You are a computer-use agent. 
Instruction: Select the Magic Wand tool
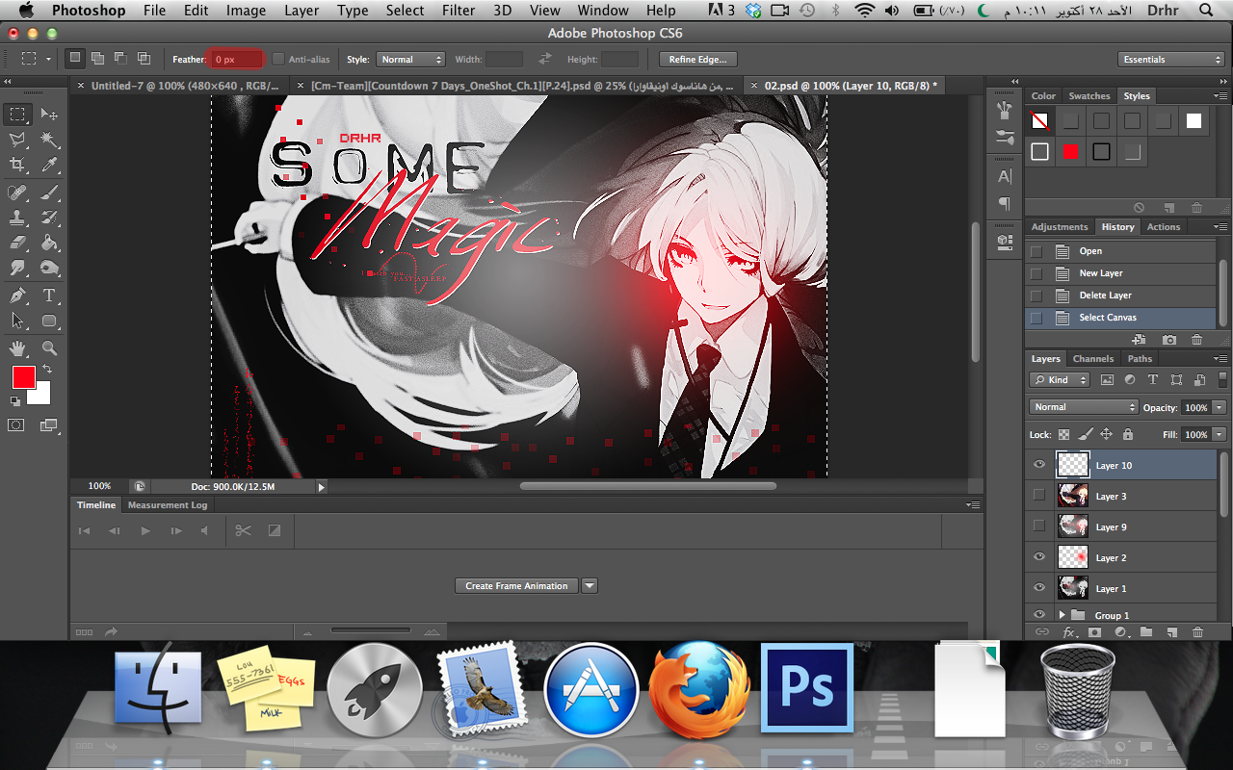(x=50, y=141)
